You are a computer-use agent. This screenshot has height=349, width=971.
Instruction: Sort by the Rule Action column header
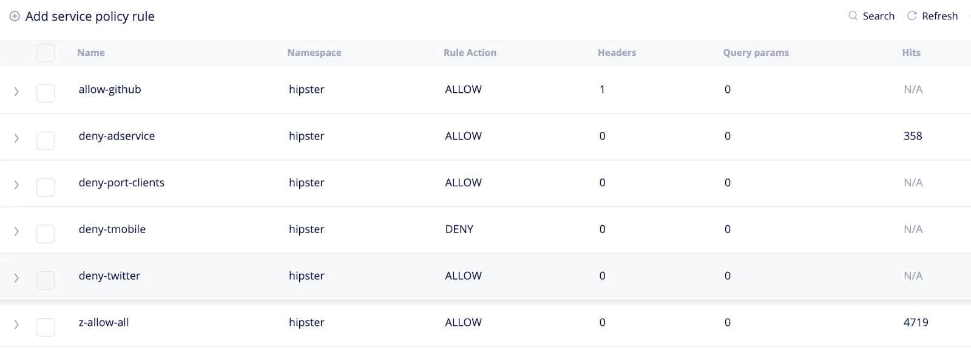click(470, 53)
